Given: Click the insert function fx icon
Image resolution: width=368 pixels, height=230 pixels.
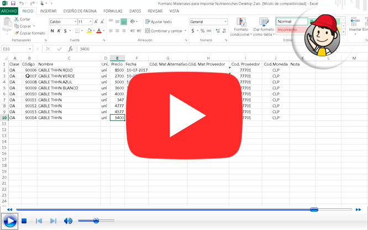Looking at the screenshot, I should click(70, 49).
